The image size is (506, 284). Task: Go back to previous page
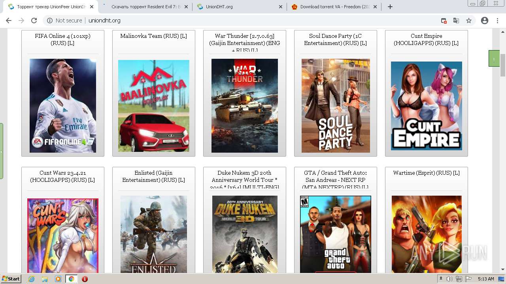pyautogui.click(x=9, y=21)
